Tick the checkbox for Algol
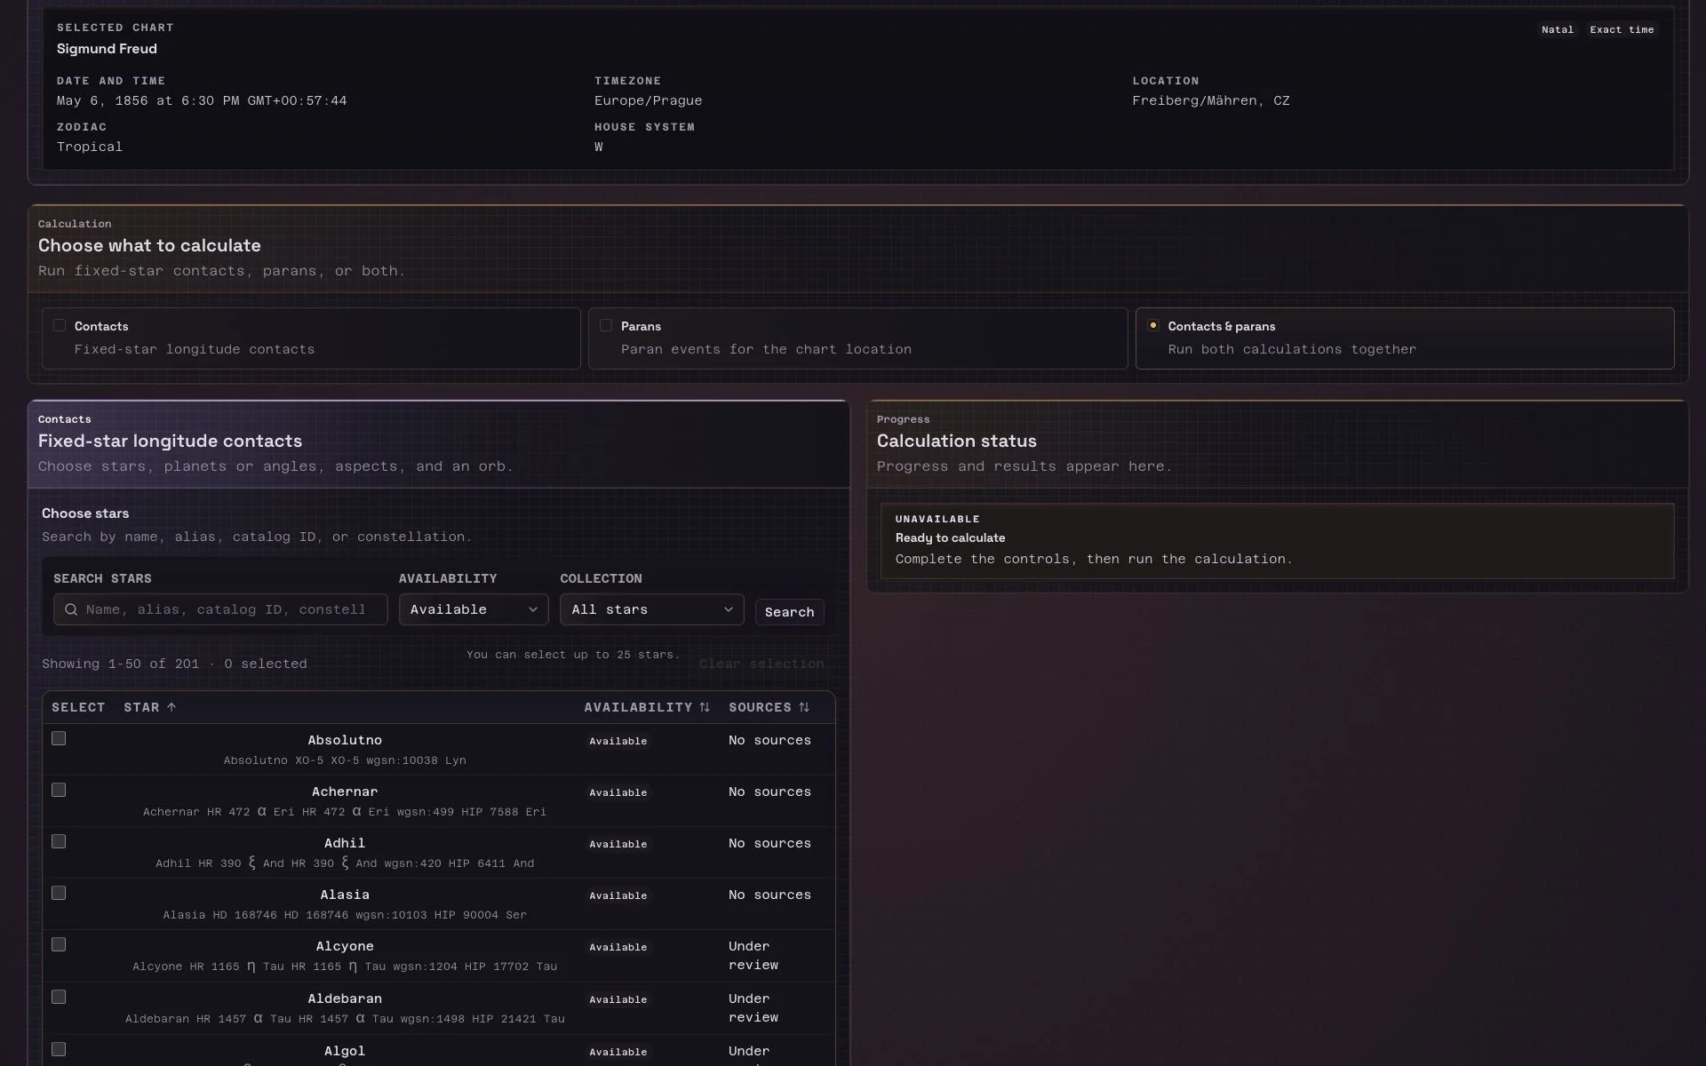The image size is (1706, 1066). coord(59,1049)
